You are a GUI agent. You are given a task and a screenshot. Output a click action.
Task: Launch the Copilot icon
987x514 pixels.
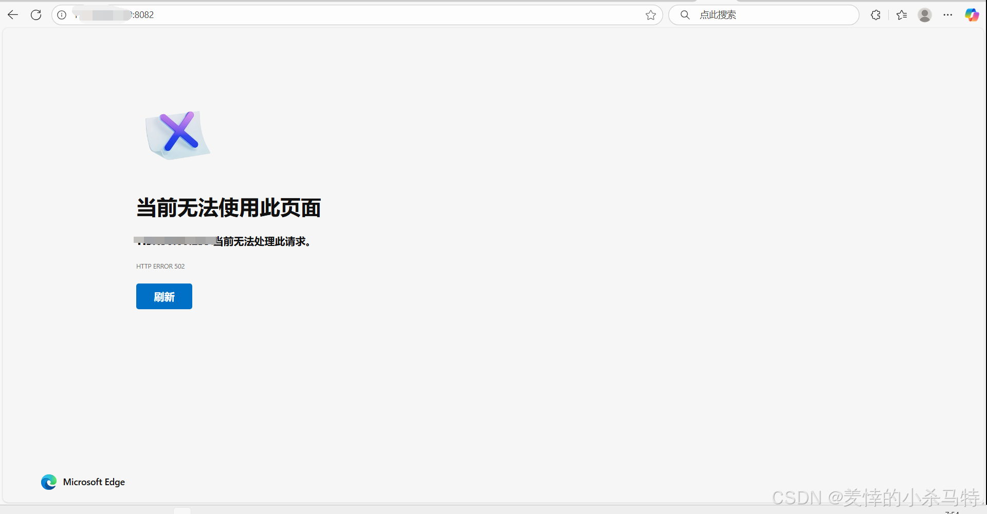click(x=972, y=15)
